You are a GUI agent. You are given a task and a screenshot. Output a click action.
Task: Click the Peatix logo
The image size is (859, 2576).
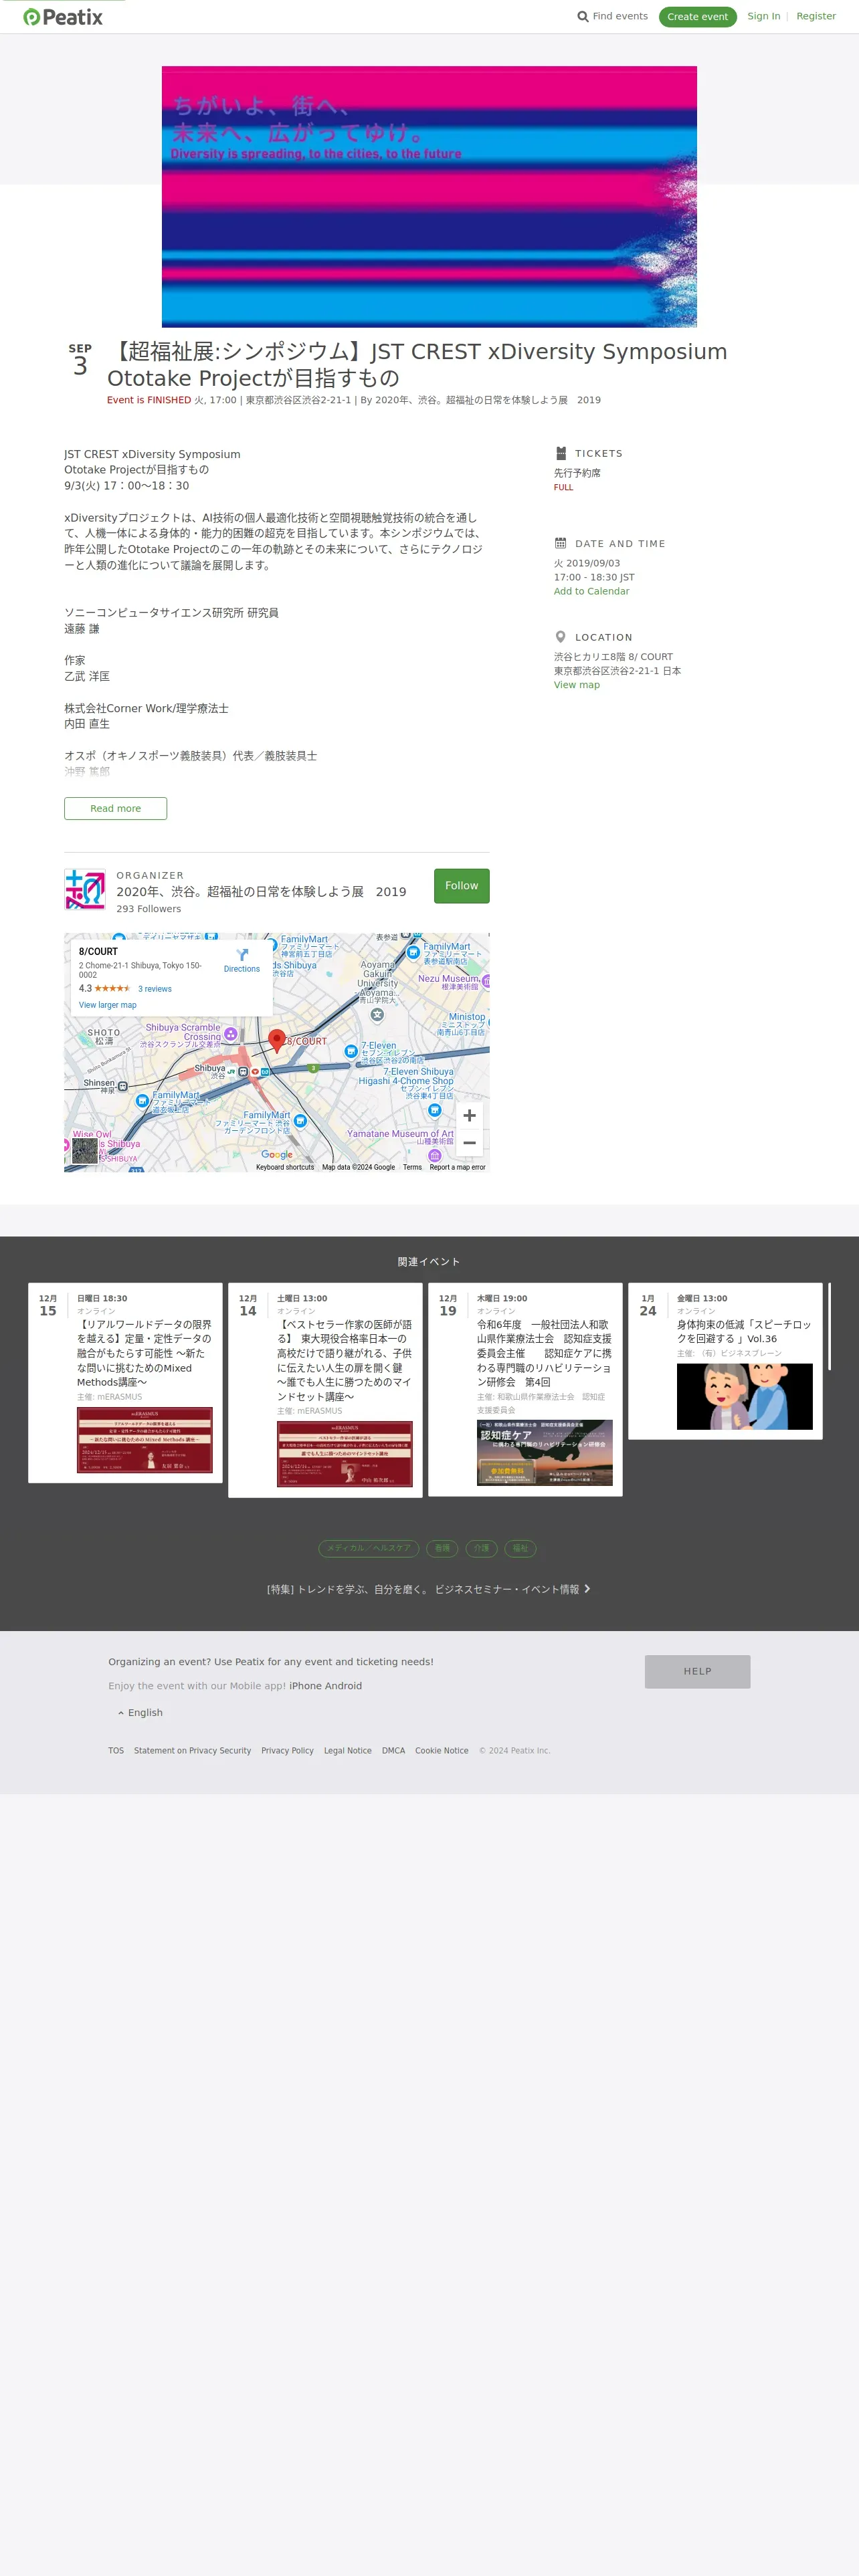[x=63, y=17]
